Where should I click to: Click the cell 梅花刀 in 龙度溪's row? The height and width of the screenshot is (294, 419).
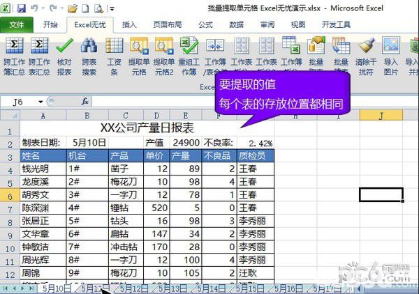pyautogui.click(x=126, y=182)
